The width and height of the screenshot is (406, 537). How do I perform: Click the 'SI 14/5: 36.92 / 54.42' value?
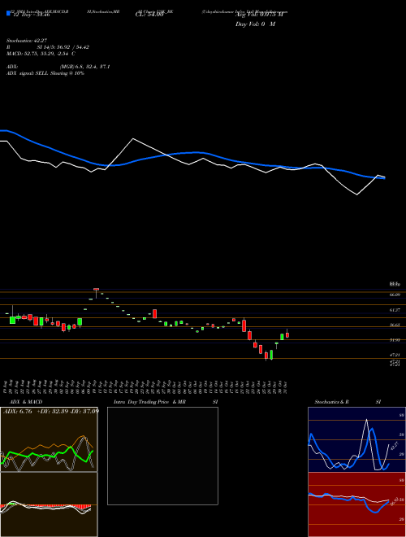63,47
